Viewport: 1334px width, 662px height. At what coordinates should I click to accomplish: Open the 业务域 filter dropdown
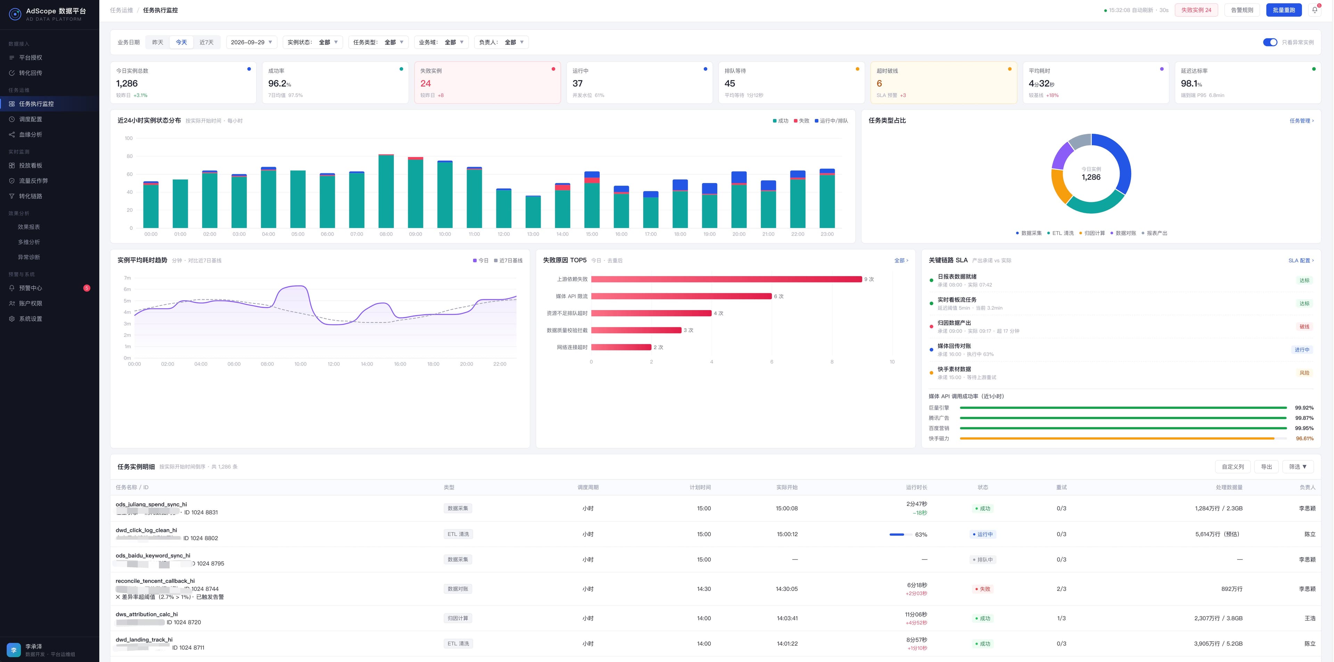(x=441, y=42)
